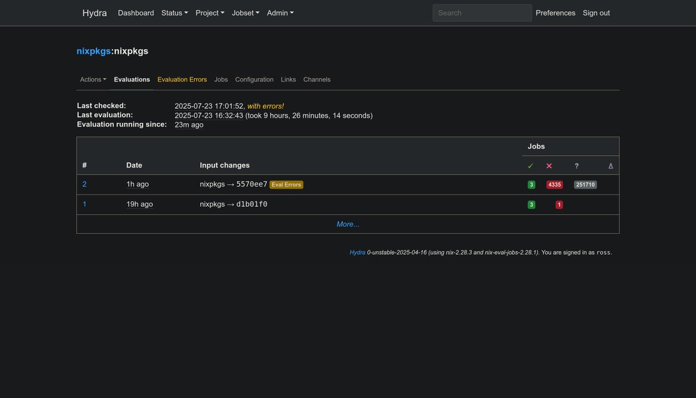
Task: Focus the Search input field
Action: pyautogui.click(x=482, y=13)
